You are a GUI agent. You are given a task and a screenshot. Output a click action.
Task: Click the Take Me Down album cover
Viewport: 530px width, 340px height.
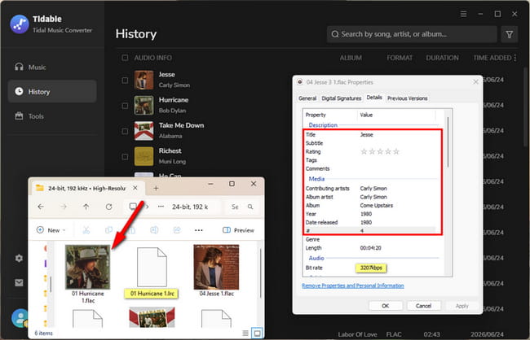144,131
